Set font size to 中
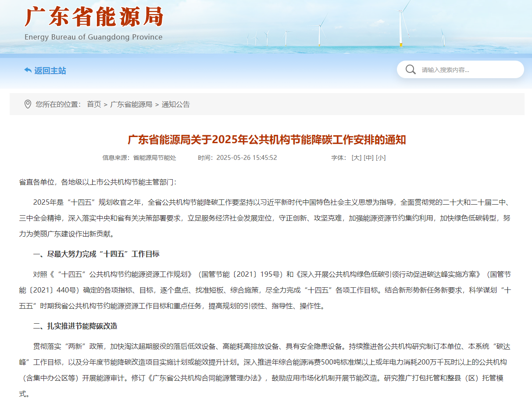This screenshot has width=532, height=401. pyautogui.click(x=368, y=158)
